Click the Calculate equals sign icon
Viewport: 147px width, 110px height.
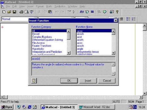click(x=92, y=12)
